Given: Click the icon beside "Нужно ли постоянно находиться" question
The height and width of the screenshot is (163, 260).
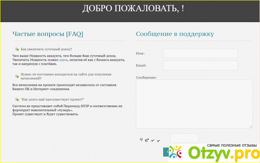Looking at the screenshot, I should pos(17,74).
